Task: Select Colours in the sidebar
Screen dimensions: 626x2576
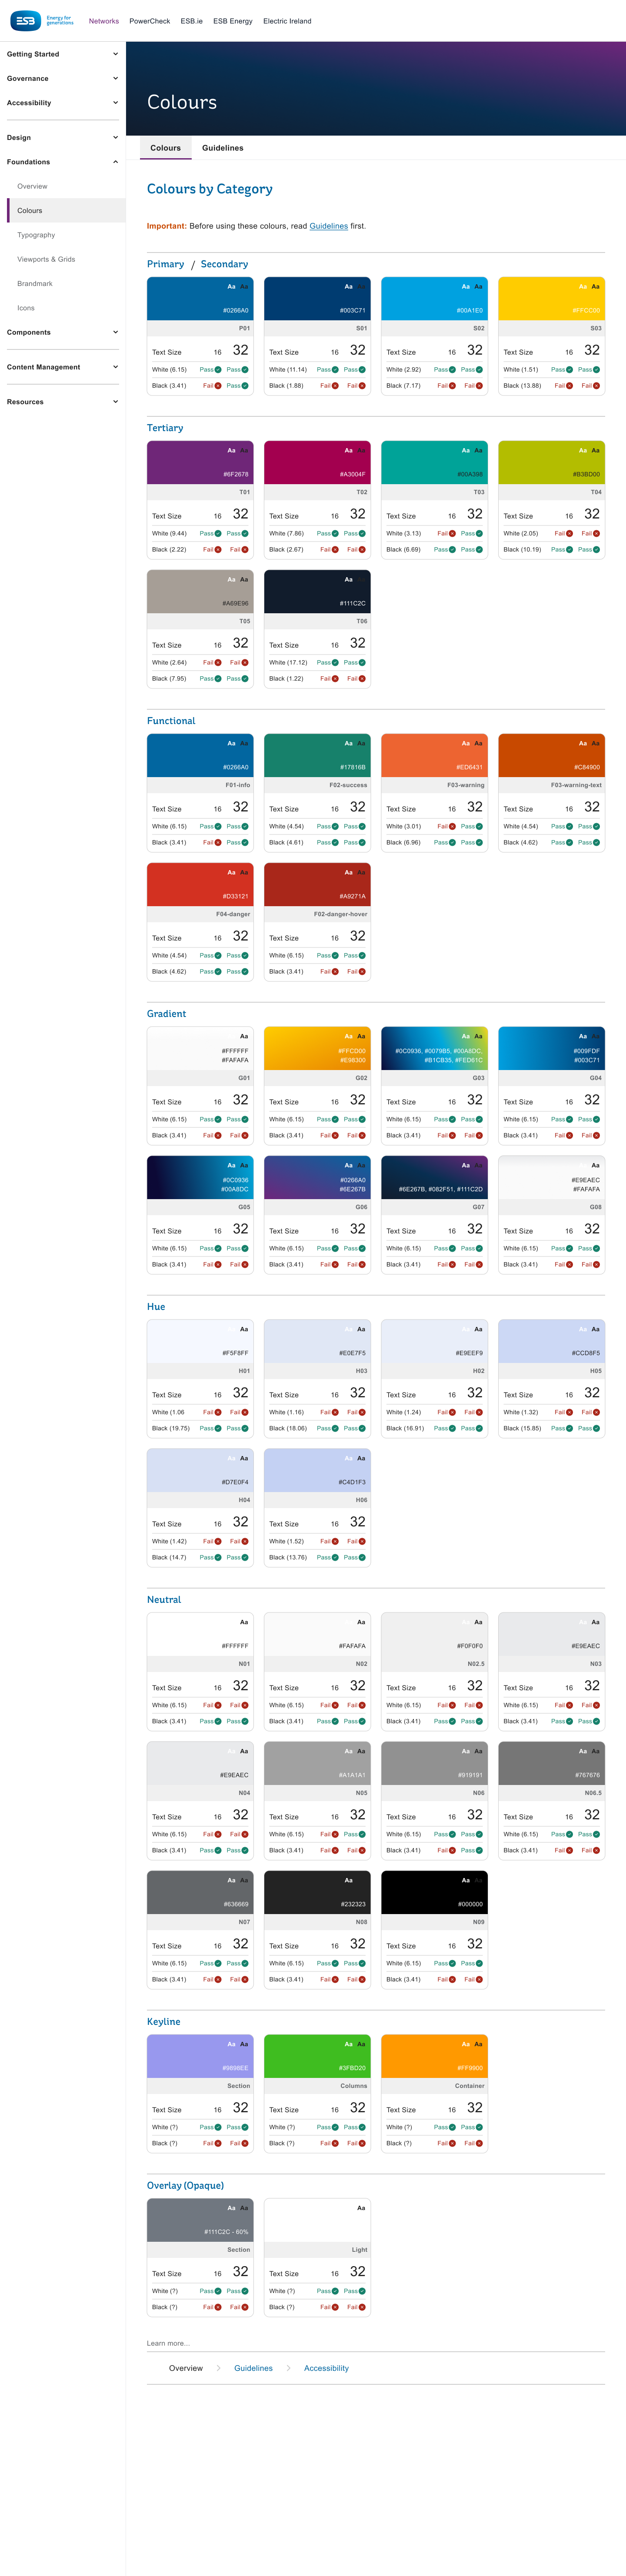Action: click(x=66, y=211)
